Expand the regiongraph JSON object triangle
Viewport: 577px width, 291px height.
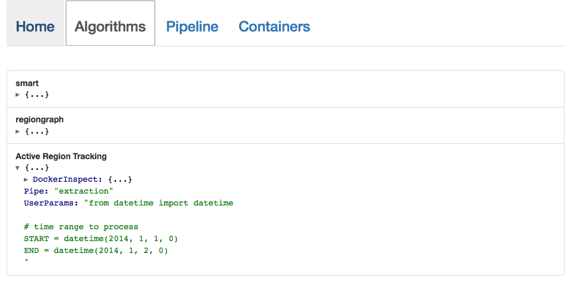click(18, 131)
